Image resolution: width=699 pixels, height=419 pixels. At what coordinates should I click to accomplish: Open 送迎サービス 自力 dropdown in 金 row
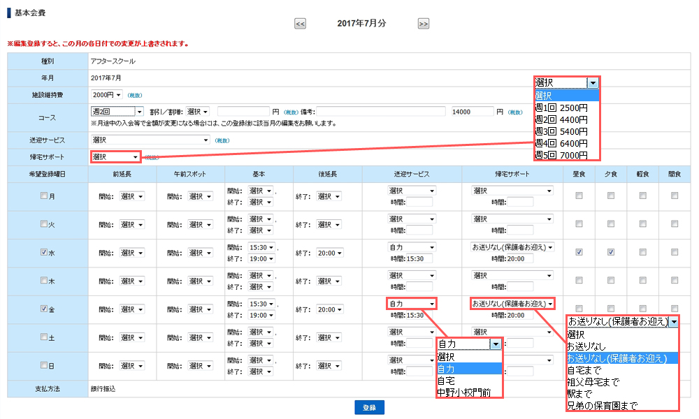coord(412,304)
